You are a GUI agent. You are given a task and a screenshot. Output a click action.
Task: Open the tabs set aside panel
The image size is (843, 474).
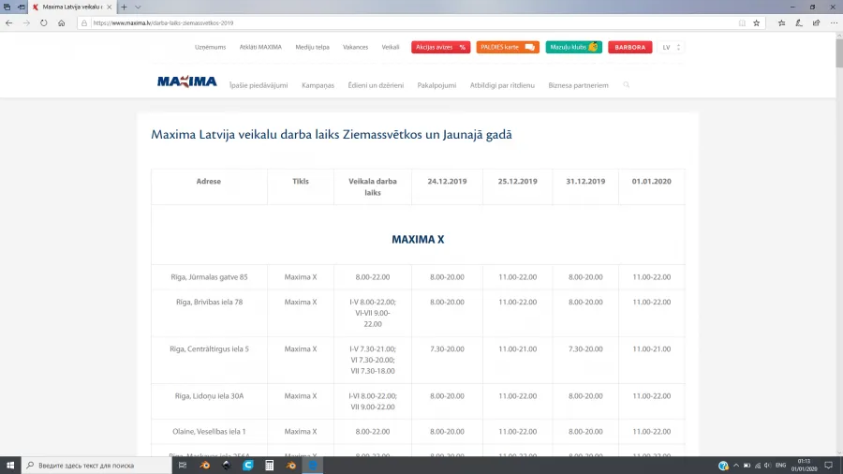tap(7, 7)
